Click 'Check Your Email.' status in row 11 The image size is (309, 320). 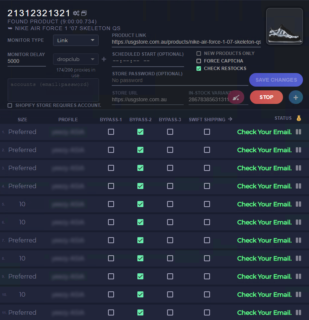264,312
